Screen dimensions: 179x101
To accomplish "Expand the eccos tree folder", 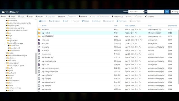I will (6, 53).
